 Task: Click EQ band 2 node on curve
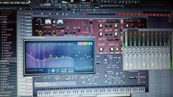38,60
